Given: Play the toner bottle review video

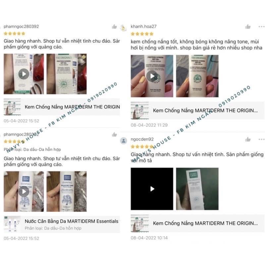Looking at the screenshot, I should tap(24, 191).
